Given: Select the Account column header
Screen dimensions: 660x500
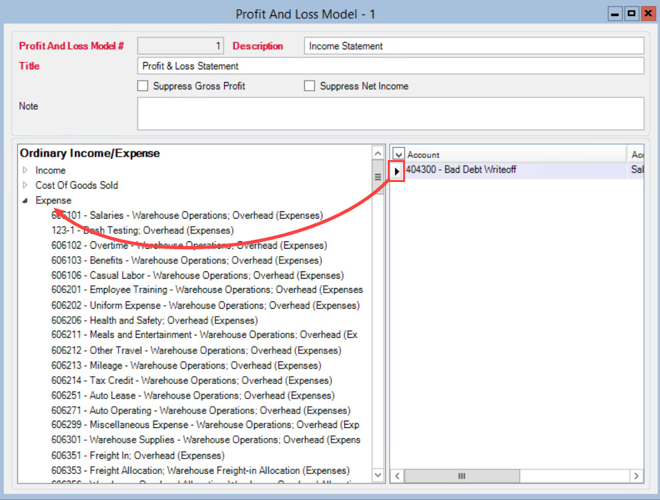Looking at the screenshot, I should 516,154.
